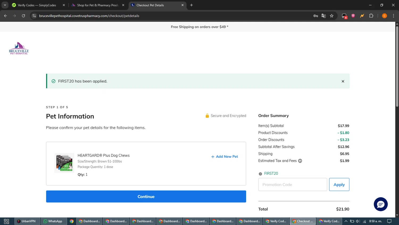Switch to the Shop for Pet & Pharmacy tab

pos(97,5)
